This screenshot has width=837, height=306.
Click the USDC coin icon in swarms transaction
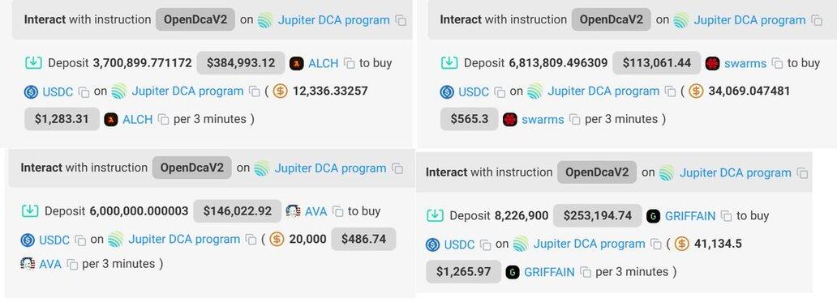[447, 91]
